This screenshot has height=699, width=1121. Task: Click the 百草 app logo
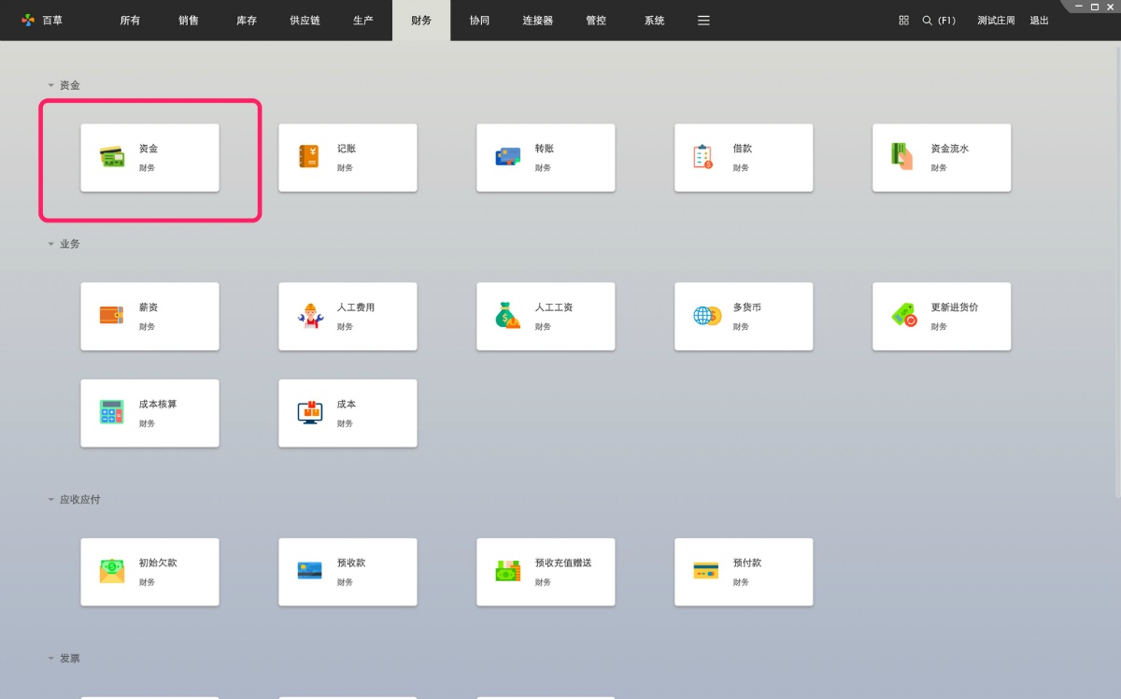click(x=28, y=20)
